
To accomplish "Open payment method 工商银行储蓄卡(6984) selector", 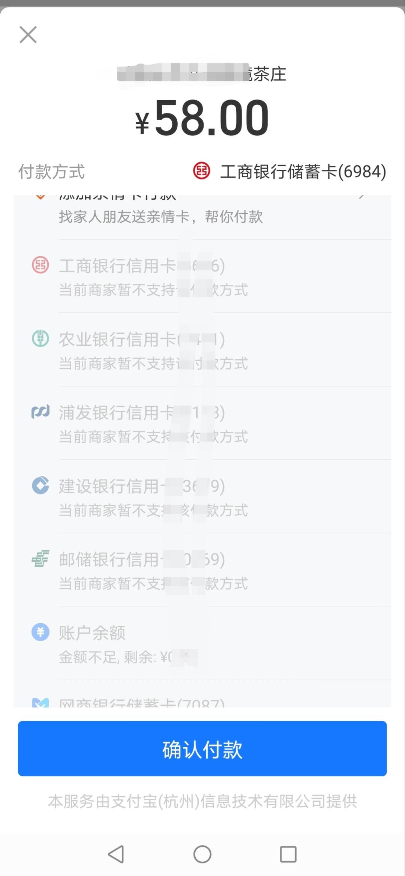I will coord(289,172).
